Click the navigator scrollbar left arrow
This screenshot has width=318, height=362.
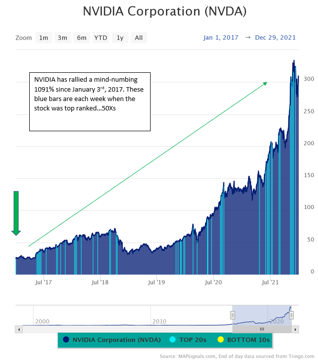pos(19,329)
